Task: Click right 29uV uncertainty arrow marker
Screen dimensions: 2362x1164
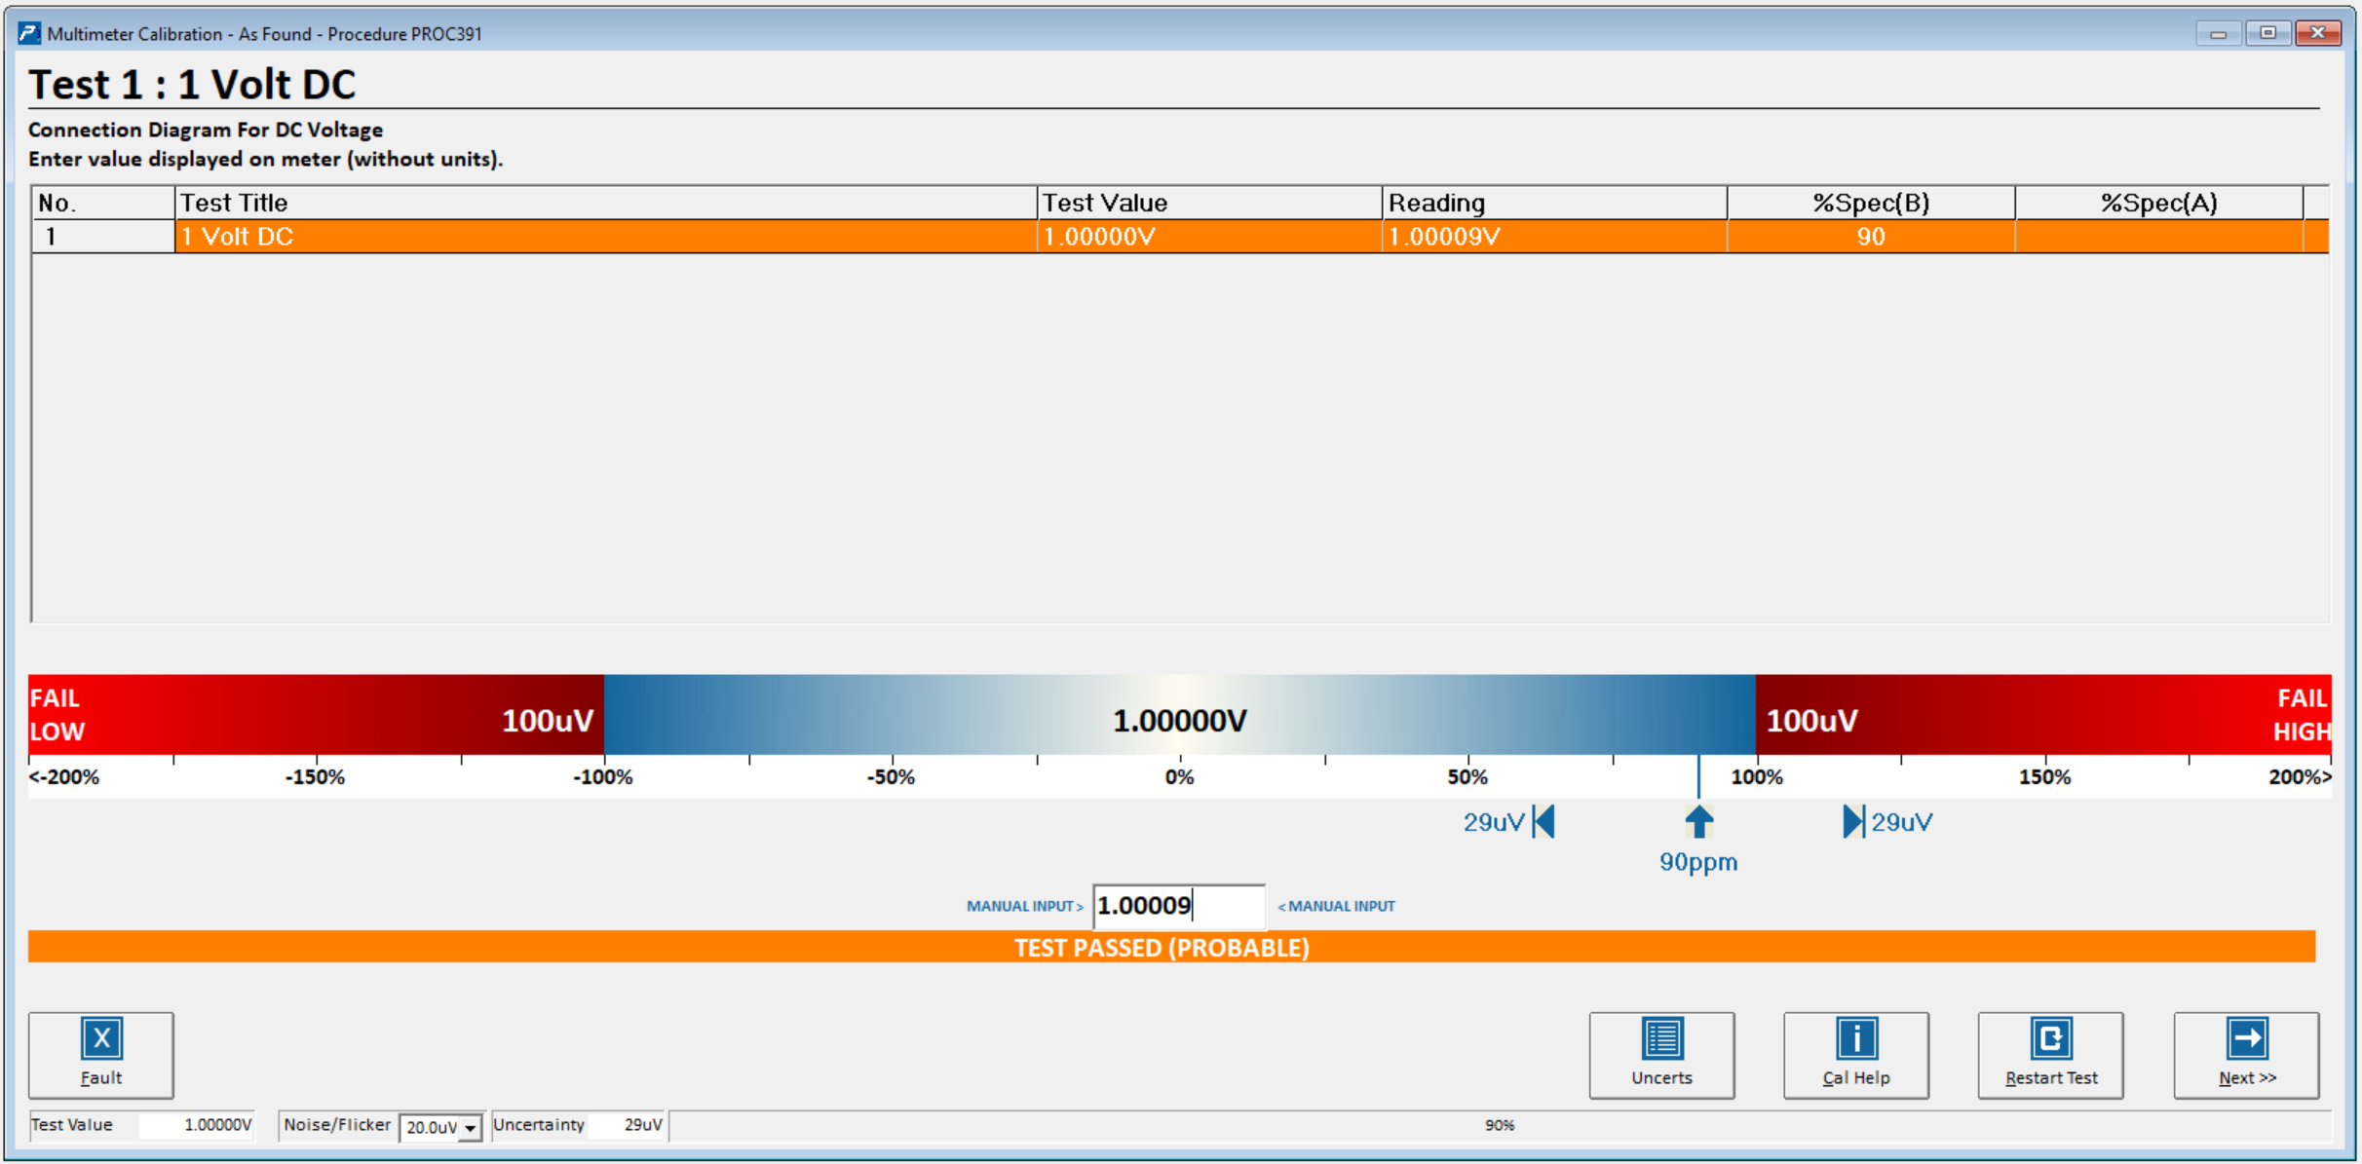Action: coord(1852,822)
